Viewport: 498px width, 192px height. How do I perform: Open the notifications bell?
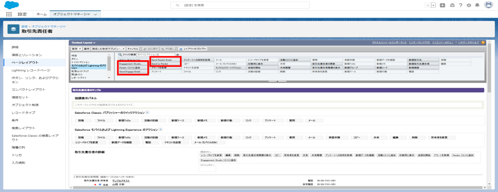[x=478, y=5]
